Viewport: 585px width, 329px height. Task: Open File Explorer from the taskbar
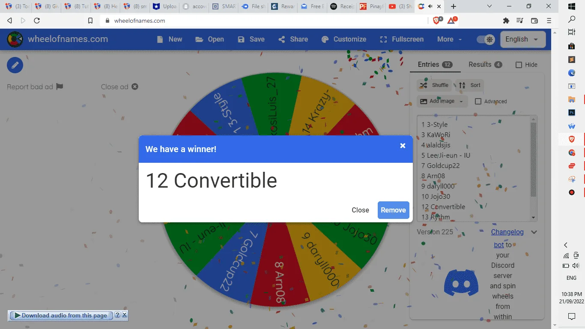click(572, 99)
